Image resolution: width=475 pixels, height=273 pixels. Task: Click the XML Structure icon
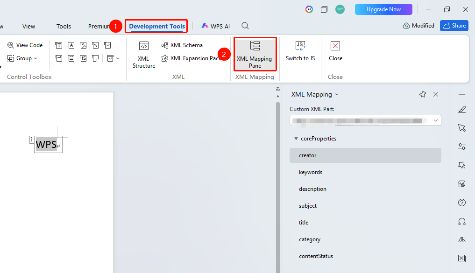pos(143,46)
